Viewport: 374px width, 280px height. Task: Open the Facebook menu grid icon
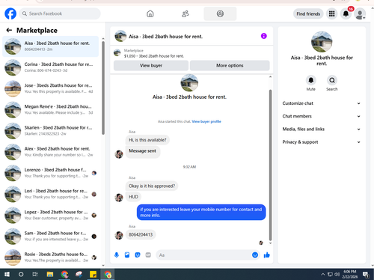click(331, 13)
